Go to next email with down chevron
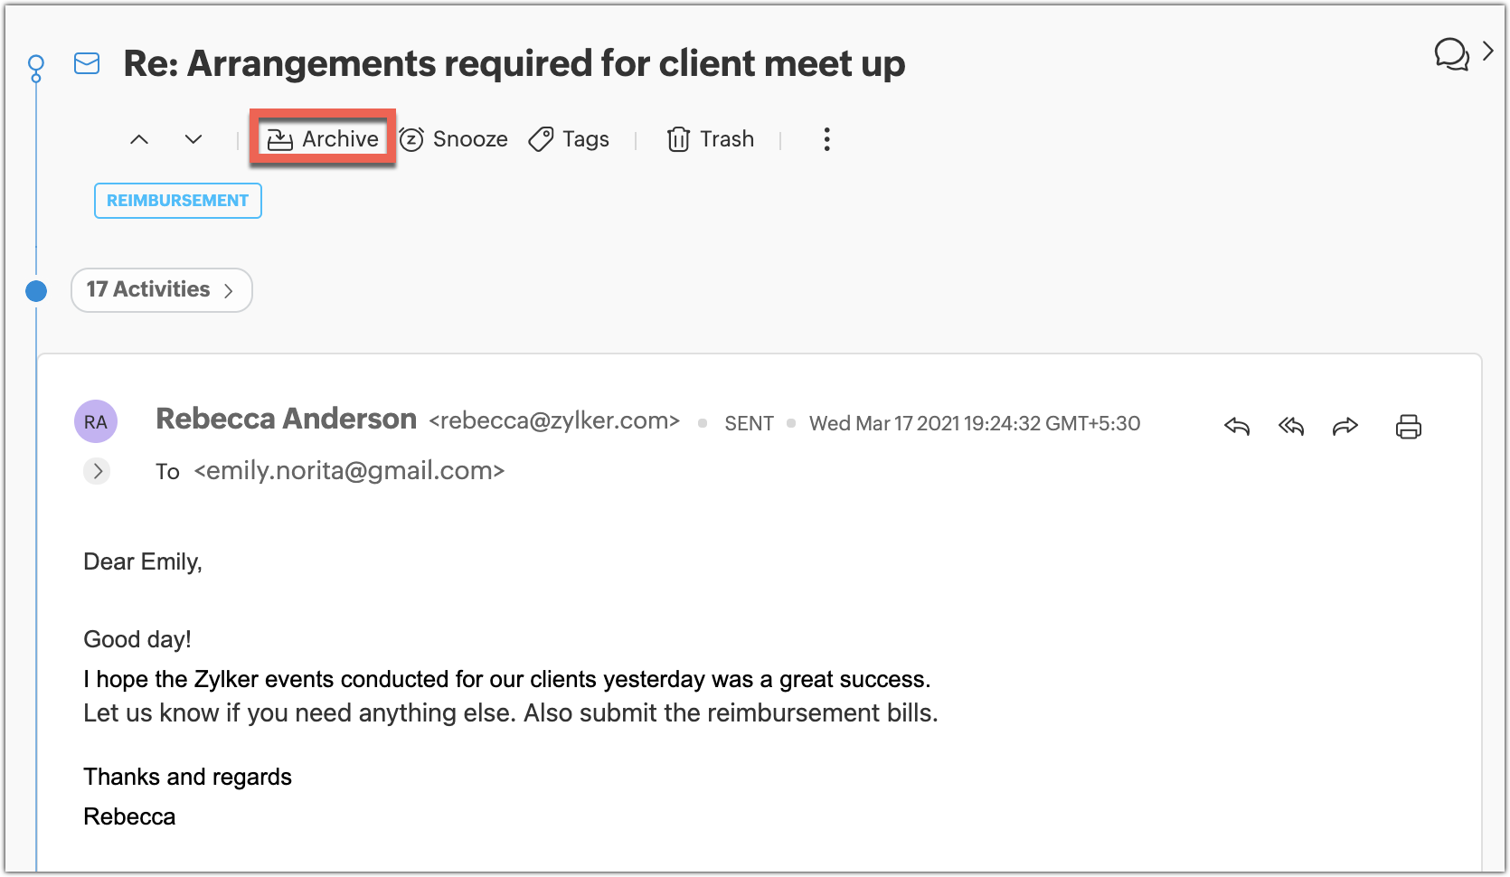This screenshot has height=877, width=1510. [x=193, y=139]
